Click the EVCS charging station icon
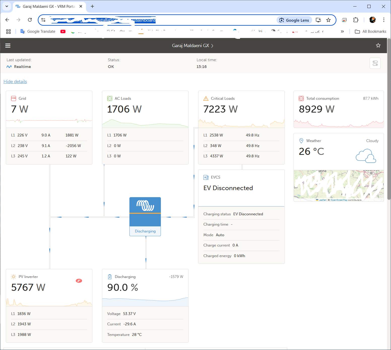Viewport: 391px width, 350px height. (206, 177)
